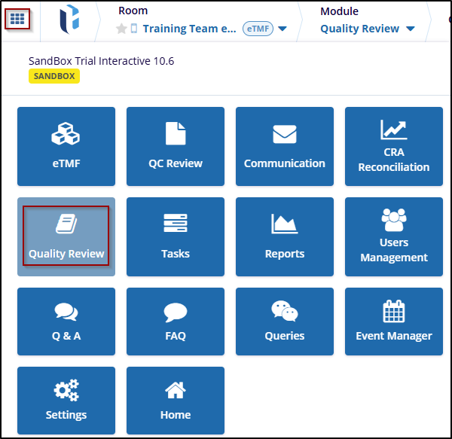The width and height of the screenshot is (452, 439).
Task: Open the Reports module tile
Action: 285,236
